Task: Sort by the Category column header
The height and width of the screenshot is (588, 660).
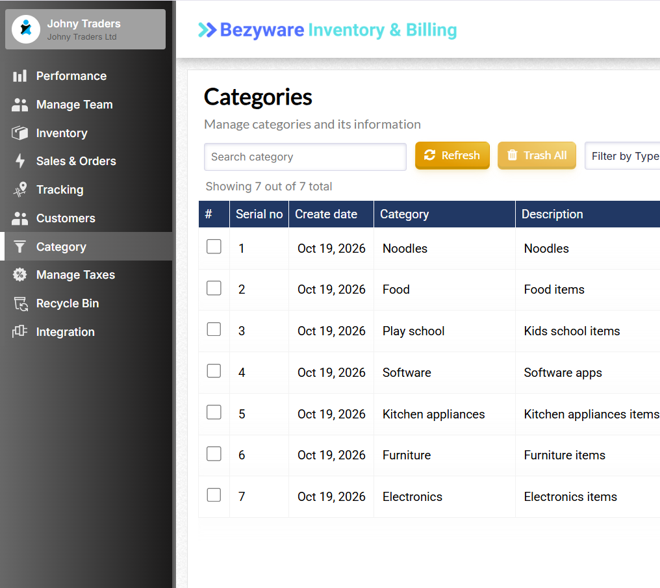Action: click(444, 214)
